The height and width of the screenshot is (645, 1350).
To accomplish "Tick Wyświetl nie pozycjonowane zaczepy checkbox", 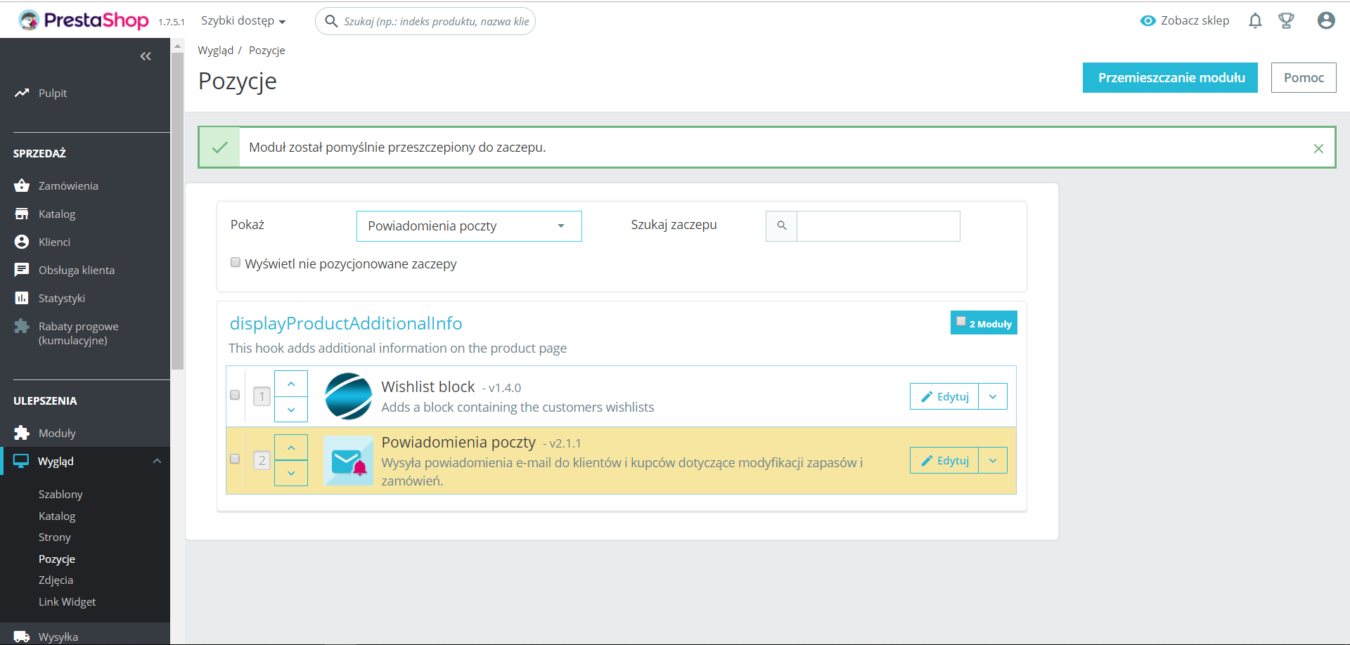I will point(236,263).
